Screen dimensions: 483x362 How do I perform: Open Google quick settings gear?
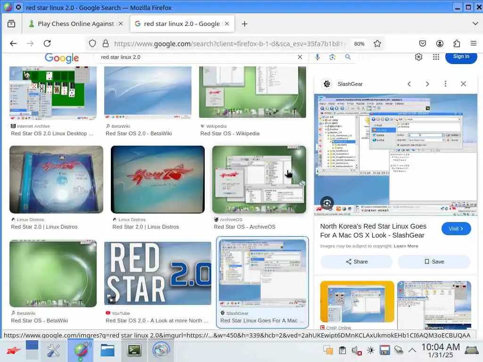[419, 57]
